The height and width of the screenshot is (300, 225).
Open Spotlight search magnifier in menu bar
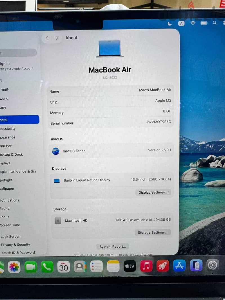point(215,23)
